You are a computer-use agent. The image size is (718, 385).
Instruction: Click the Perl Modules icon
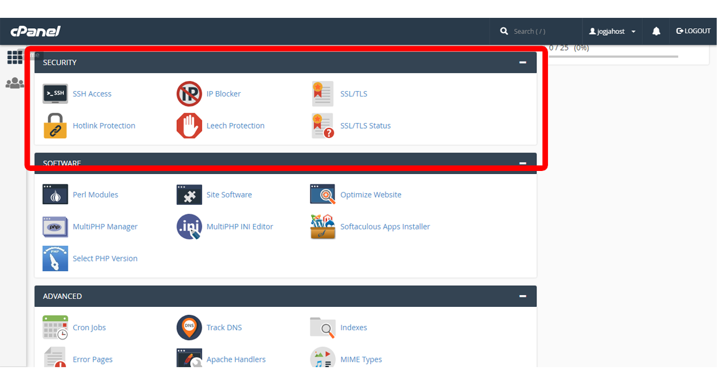click(55, 195)
